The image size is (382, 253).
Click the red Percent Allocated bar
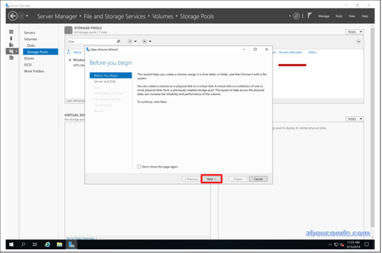click(292, 65)
